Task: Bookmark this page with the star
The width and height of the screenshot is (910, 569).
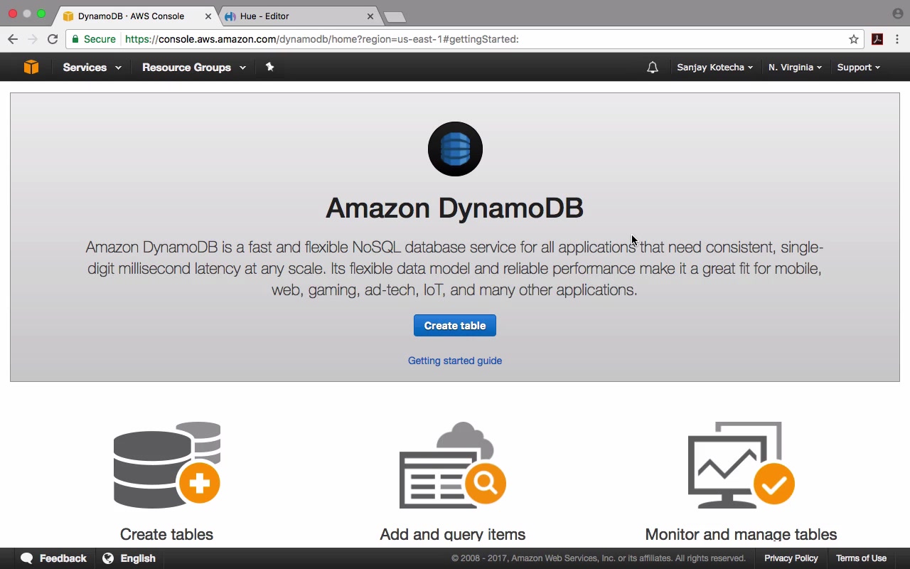Action: coord(854,39)
